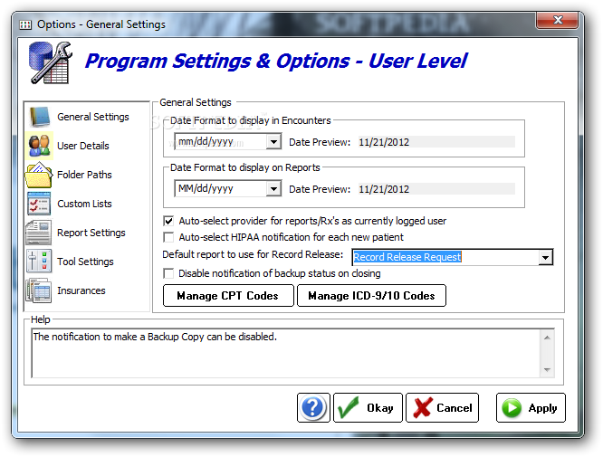Open Custom Lists section
The width and height of the screenshot is (603, 457).
[x=84, y=204]
